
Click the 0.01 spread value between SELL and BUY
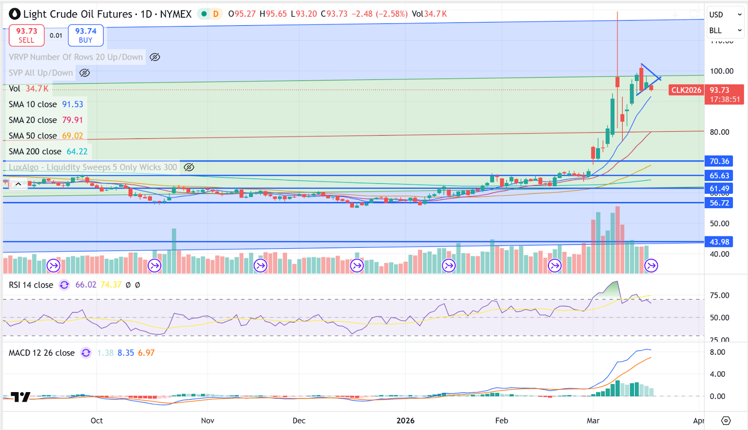[56, 36]
